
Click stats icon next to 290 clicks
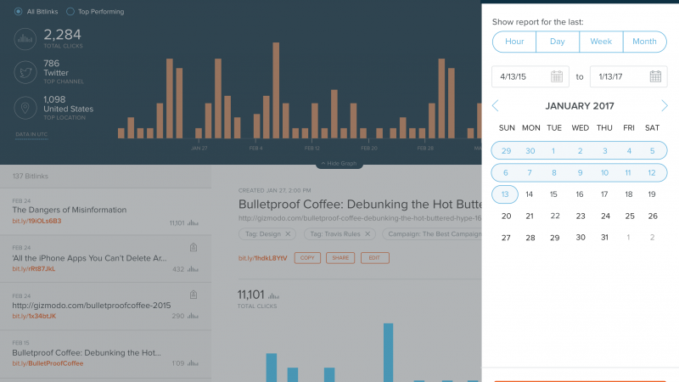coord(194,316)
